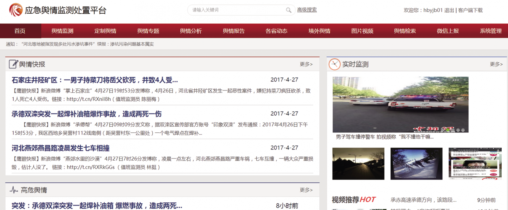Click the 高危舆情 pulse icon
508x210 pixels.
click(14, 190)
